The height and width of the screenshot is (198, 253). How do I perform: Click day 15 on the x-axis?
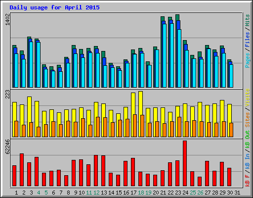(119, 193)
